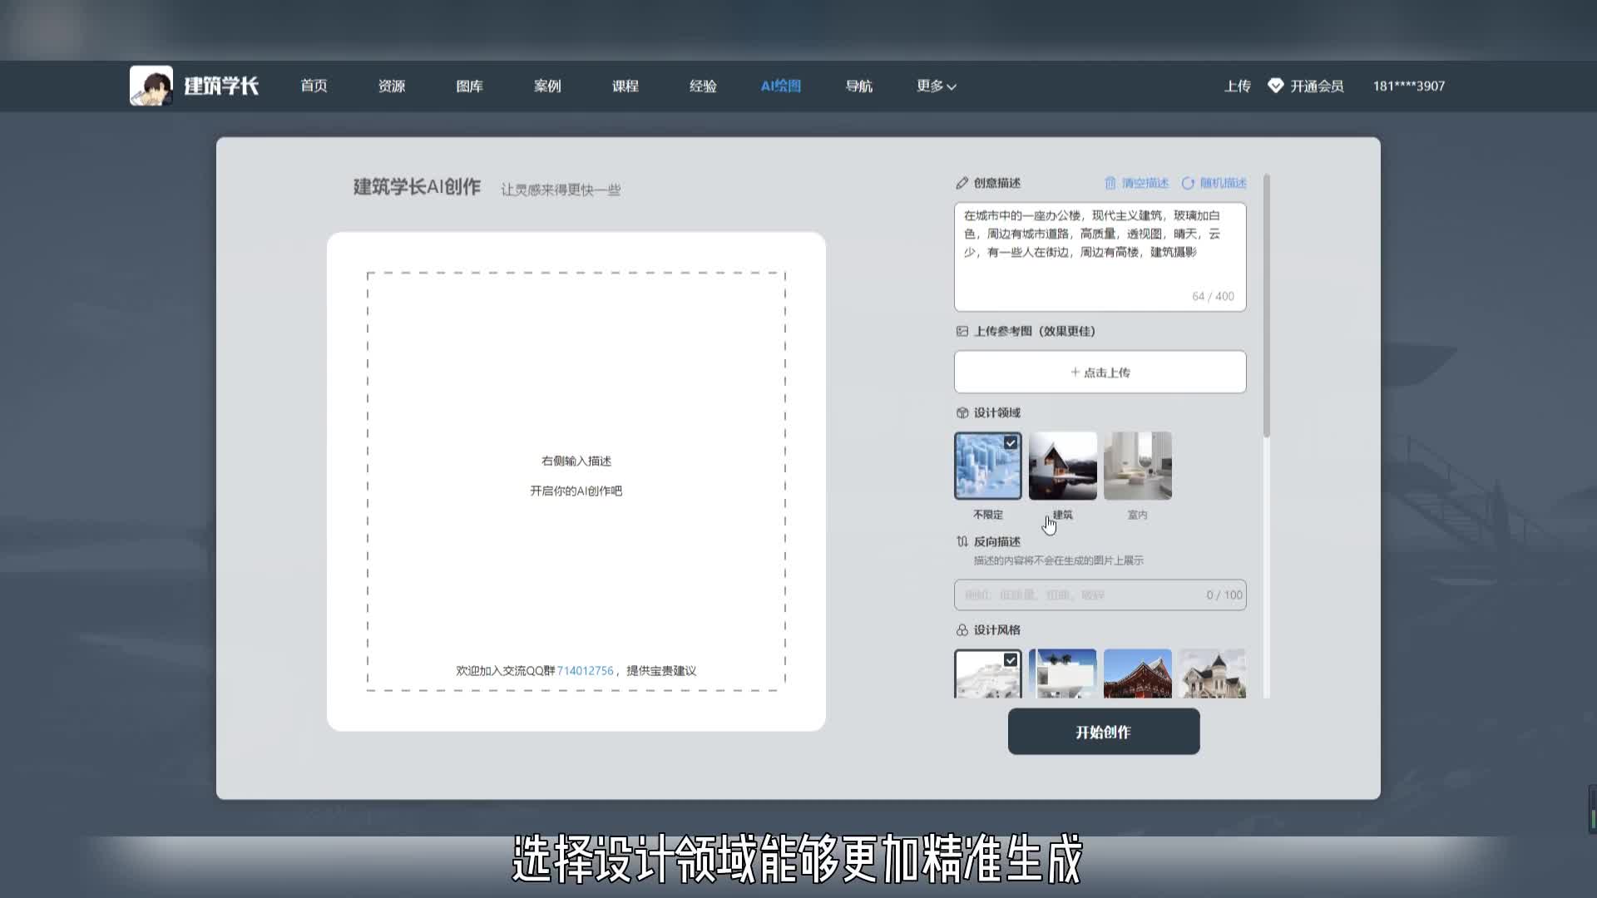Select the 不限定 design domain option
Image resolution: width=1597 pixels, height=898 pixels.
(987, 466)
